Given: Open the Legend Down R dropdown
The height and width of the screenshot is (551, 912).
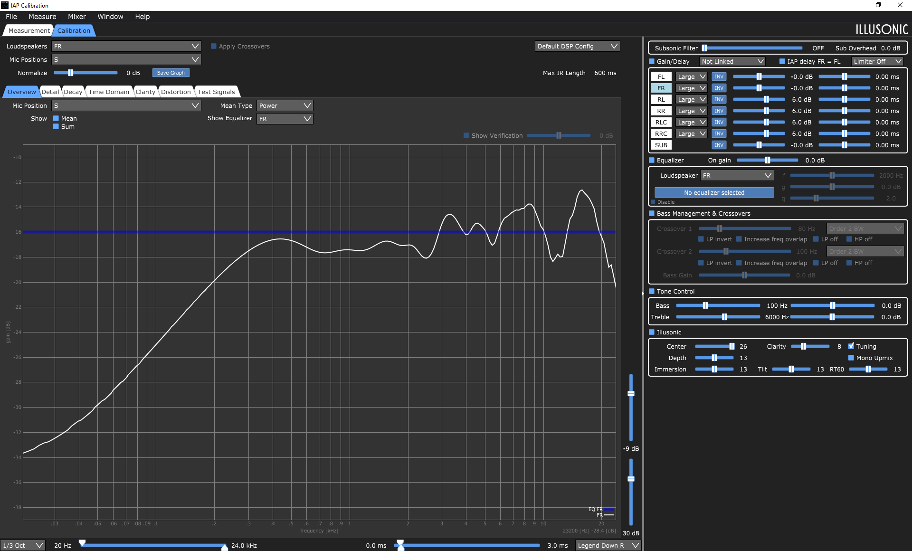Looking at the screenshot, I should (x=608, y=545).
